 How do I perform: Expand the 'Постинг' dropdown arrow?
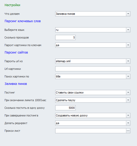pos(128,92)
